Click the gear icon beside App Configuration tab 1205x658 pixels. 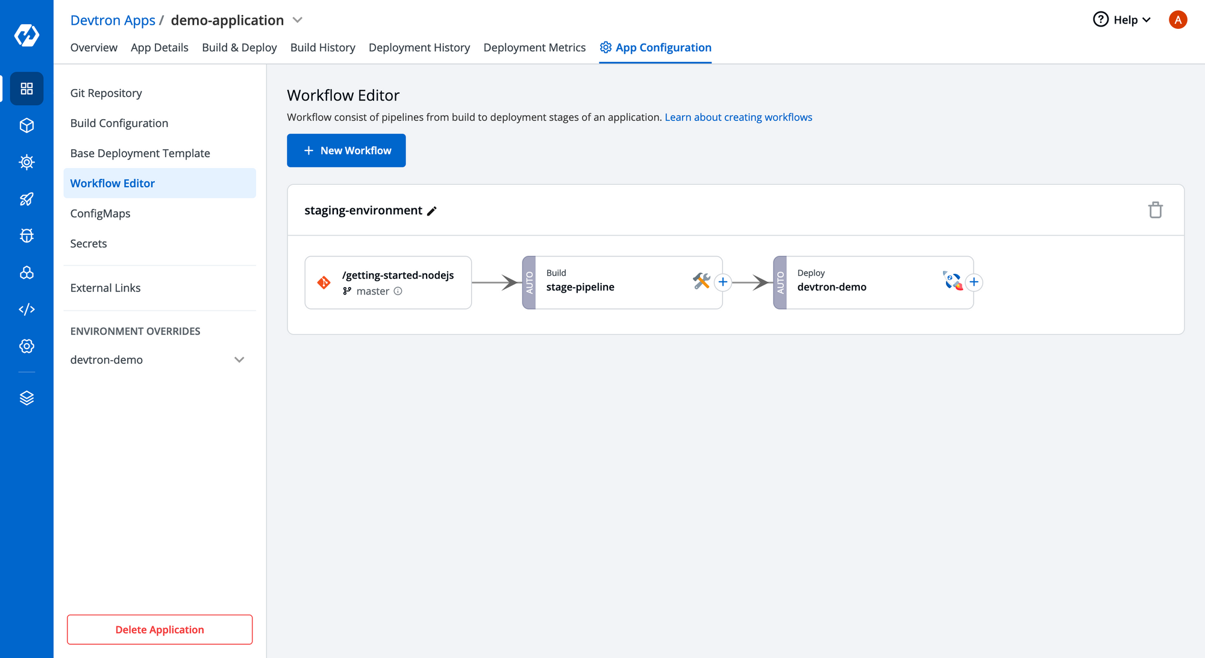click(x=606, y=47)
